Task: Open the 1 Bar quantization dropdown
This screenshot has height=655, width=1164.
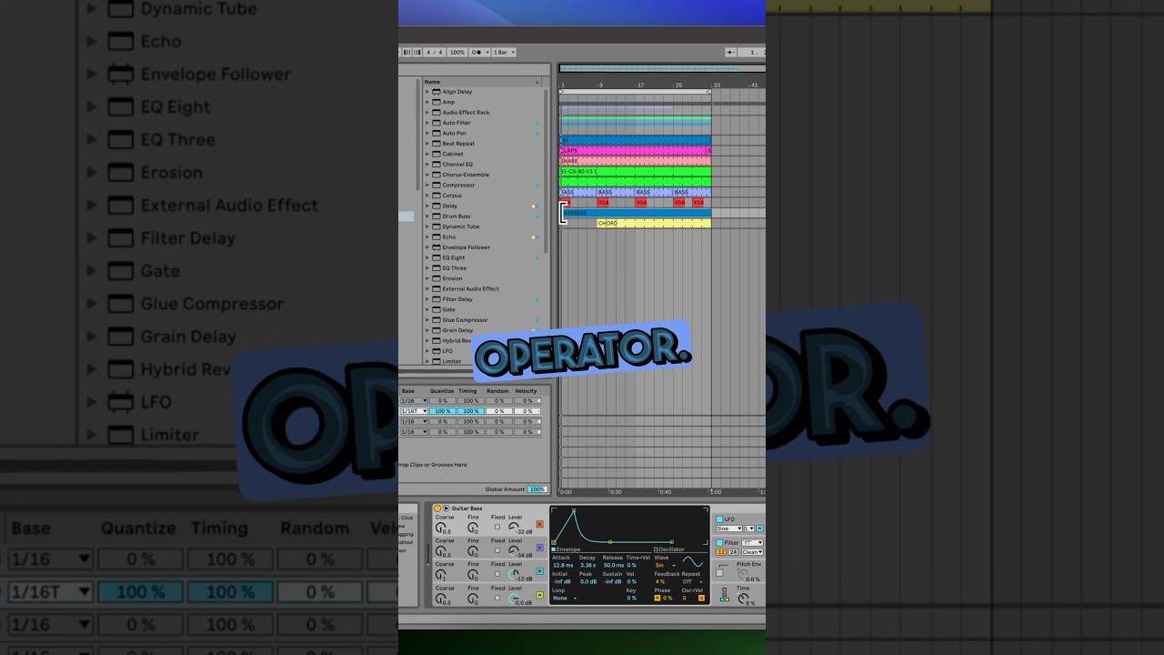Action: pyautogui.click(x=504, y=53)
